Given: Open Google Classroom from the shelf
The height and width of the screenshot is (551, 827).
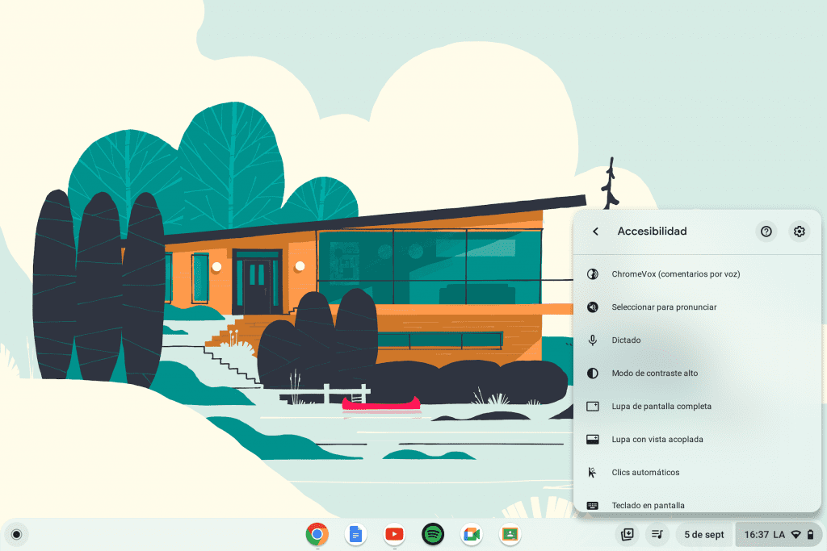Looking at the screenshot, I should click(510, 534).
